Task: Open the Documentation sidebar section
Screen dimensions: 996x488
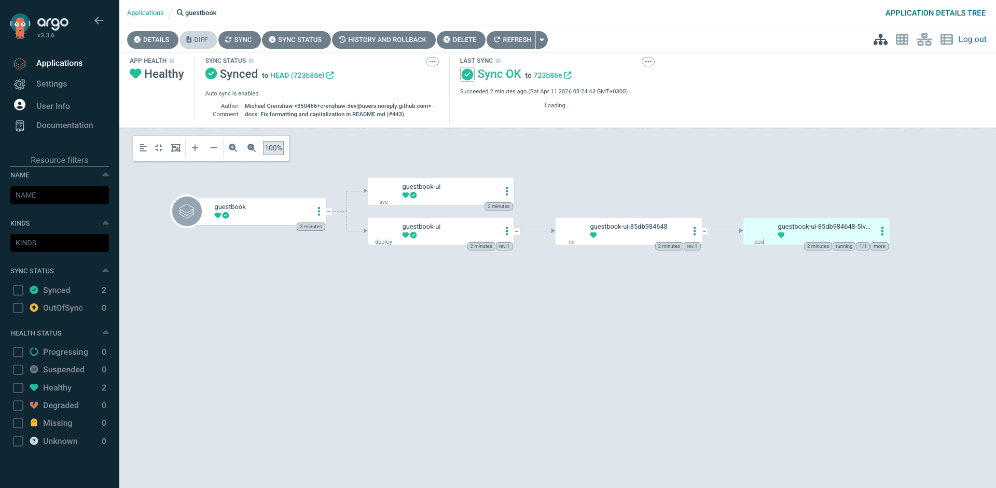Action: pyautogui.click(x=64, y=125)
